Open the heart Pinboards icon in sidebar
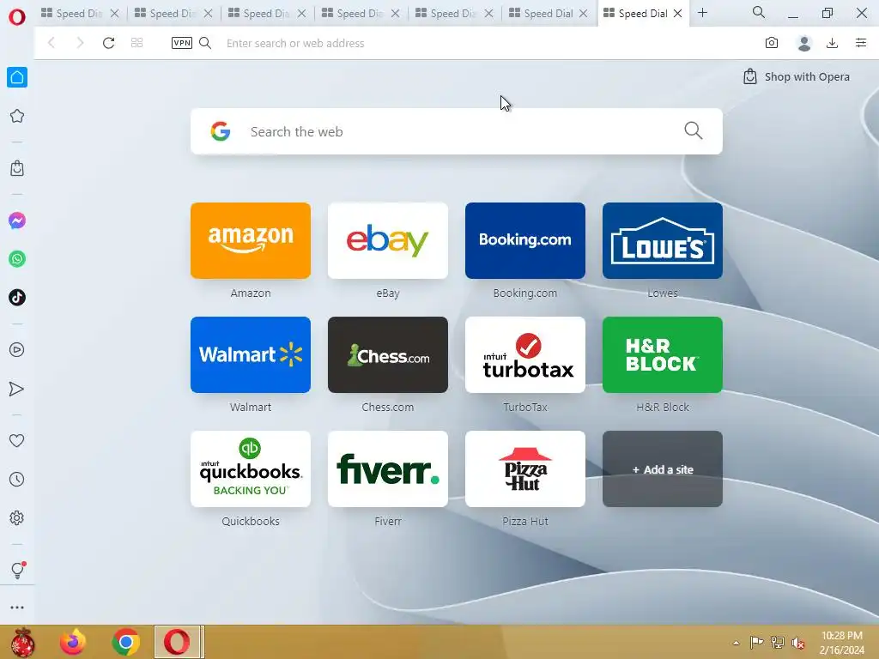879x659 pixels. click(17, 441)
